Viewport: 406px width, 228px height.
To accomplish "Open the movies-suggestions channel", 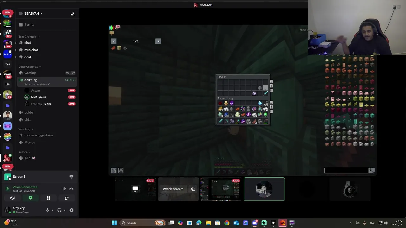I will click(47, 135).
